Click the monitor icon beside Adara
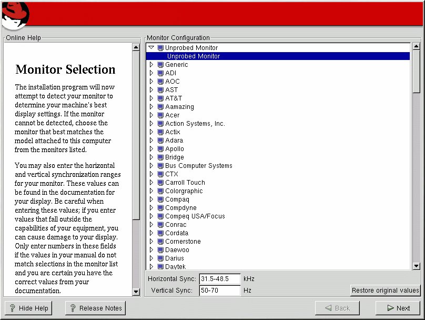Viewport: 425px width, 320px height. [160, 141]
